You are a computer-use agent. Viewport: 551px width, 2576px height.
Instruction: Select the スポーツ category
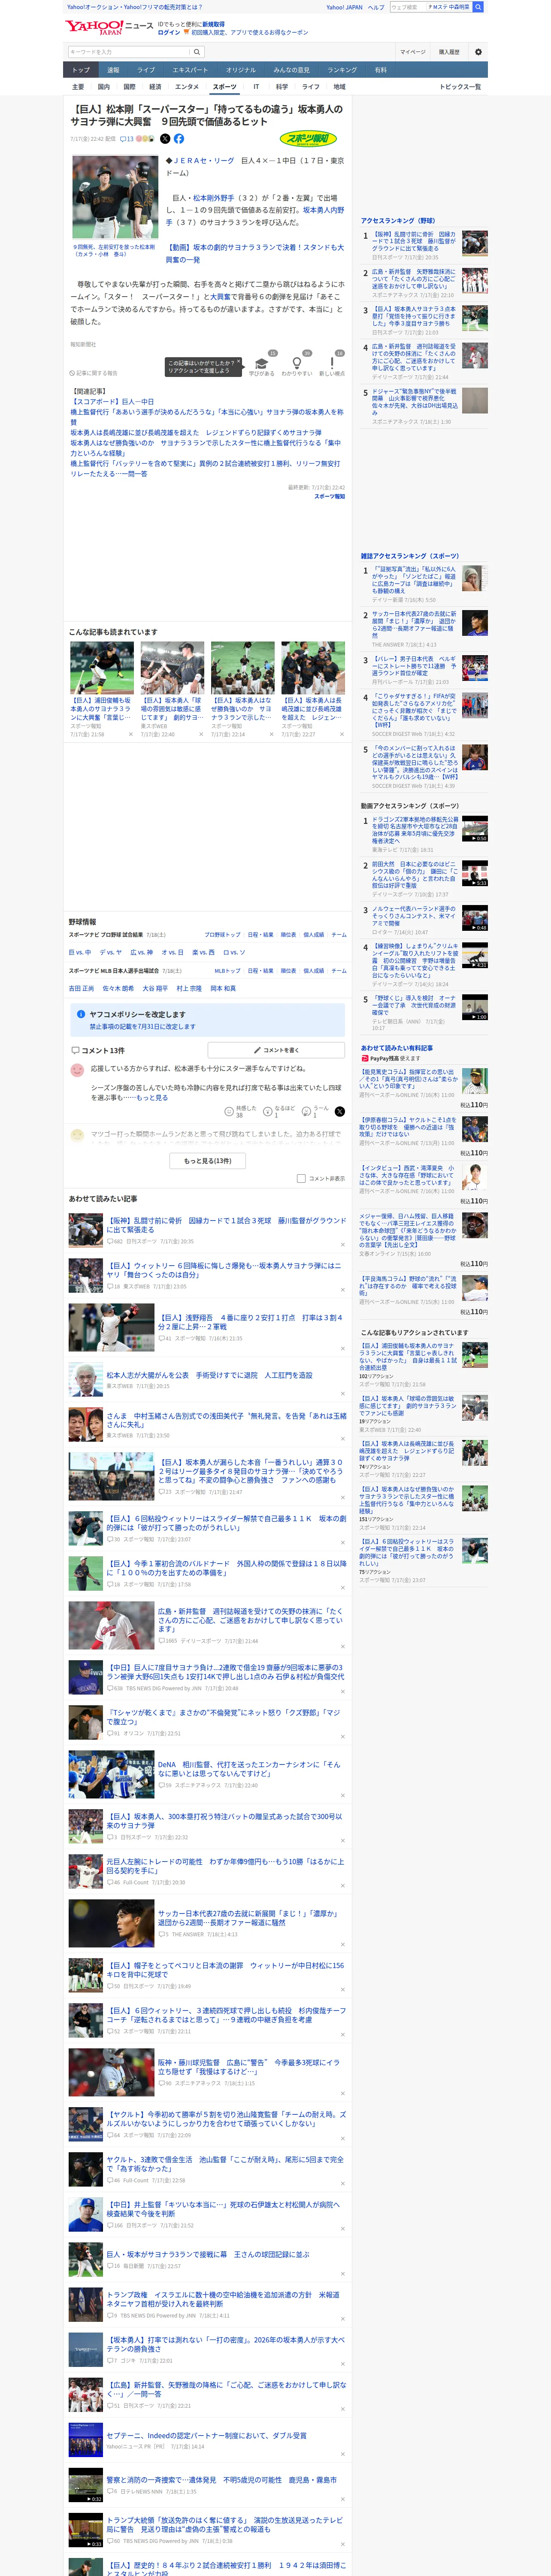coord(225,87)
